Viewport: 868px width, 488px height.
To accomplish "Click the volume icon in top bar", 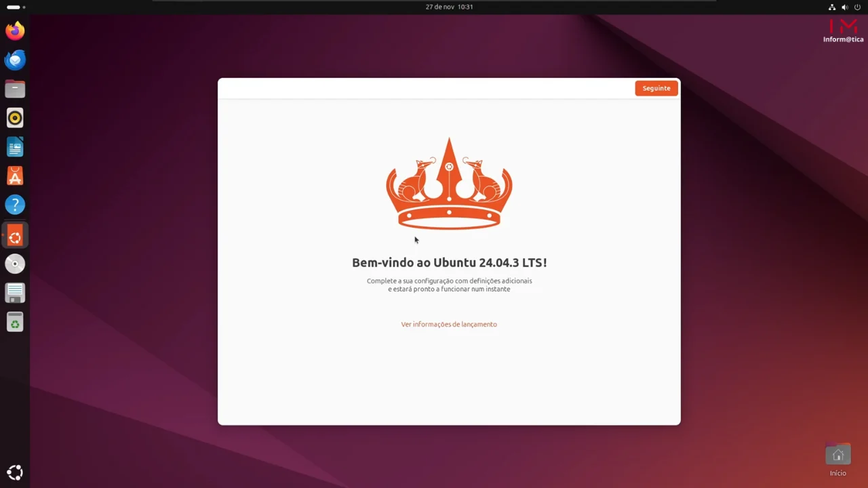I will pos(845,7).
